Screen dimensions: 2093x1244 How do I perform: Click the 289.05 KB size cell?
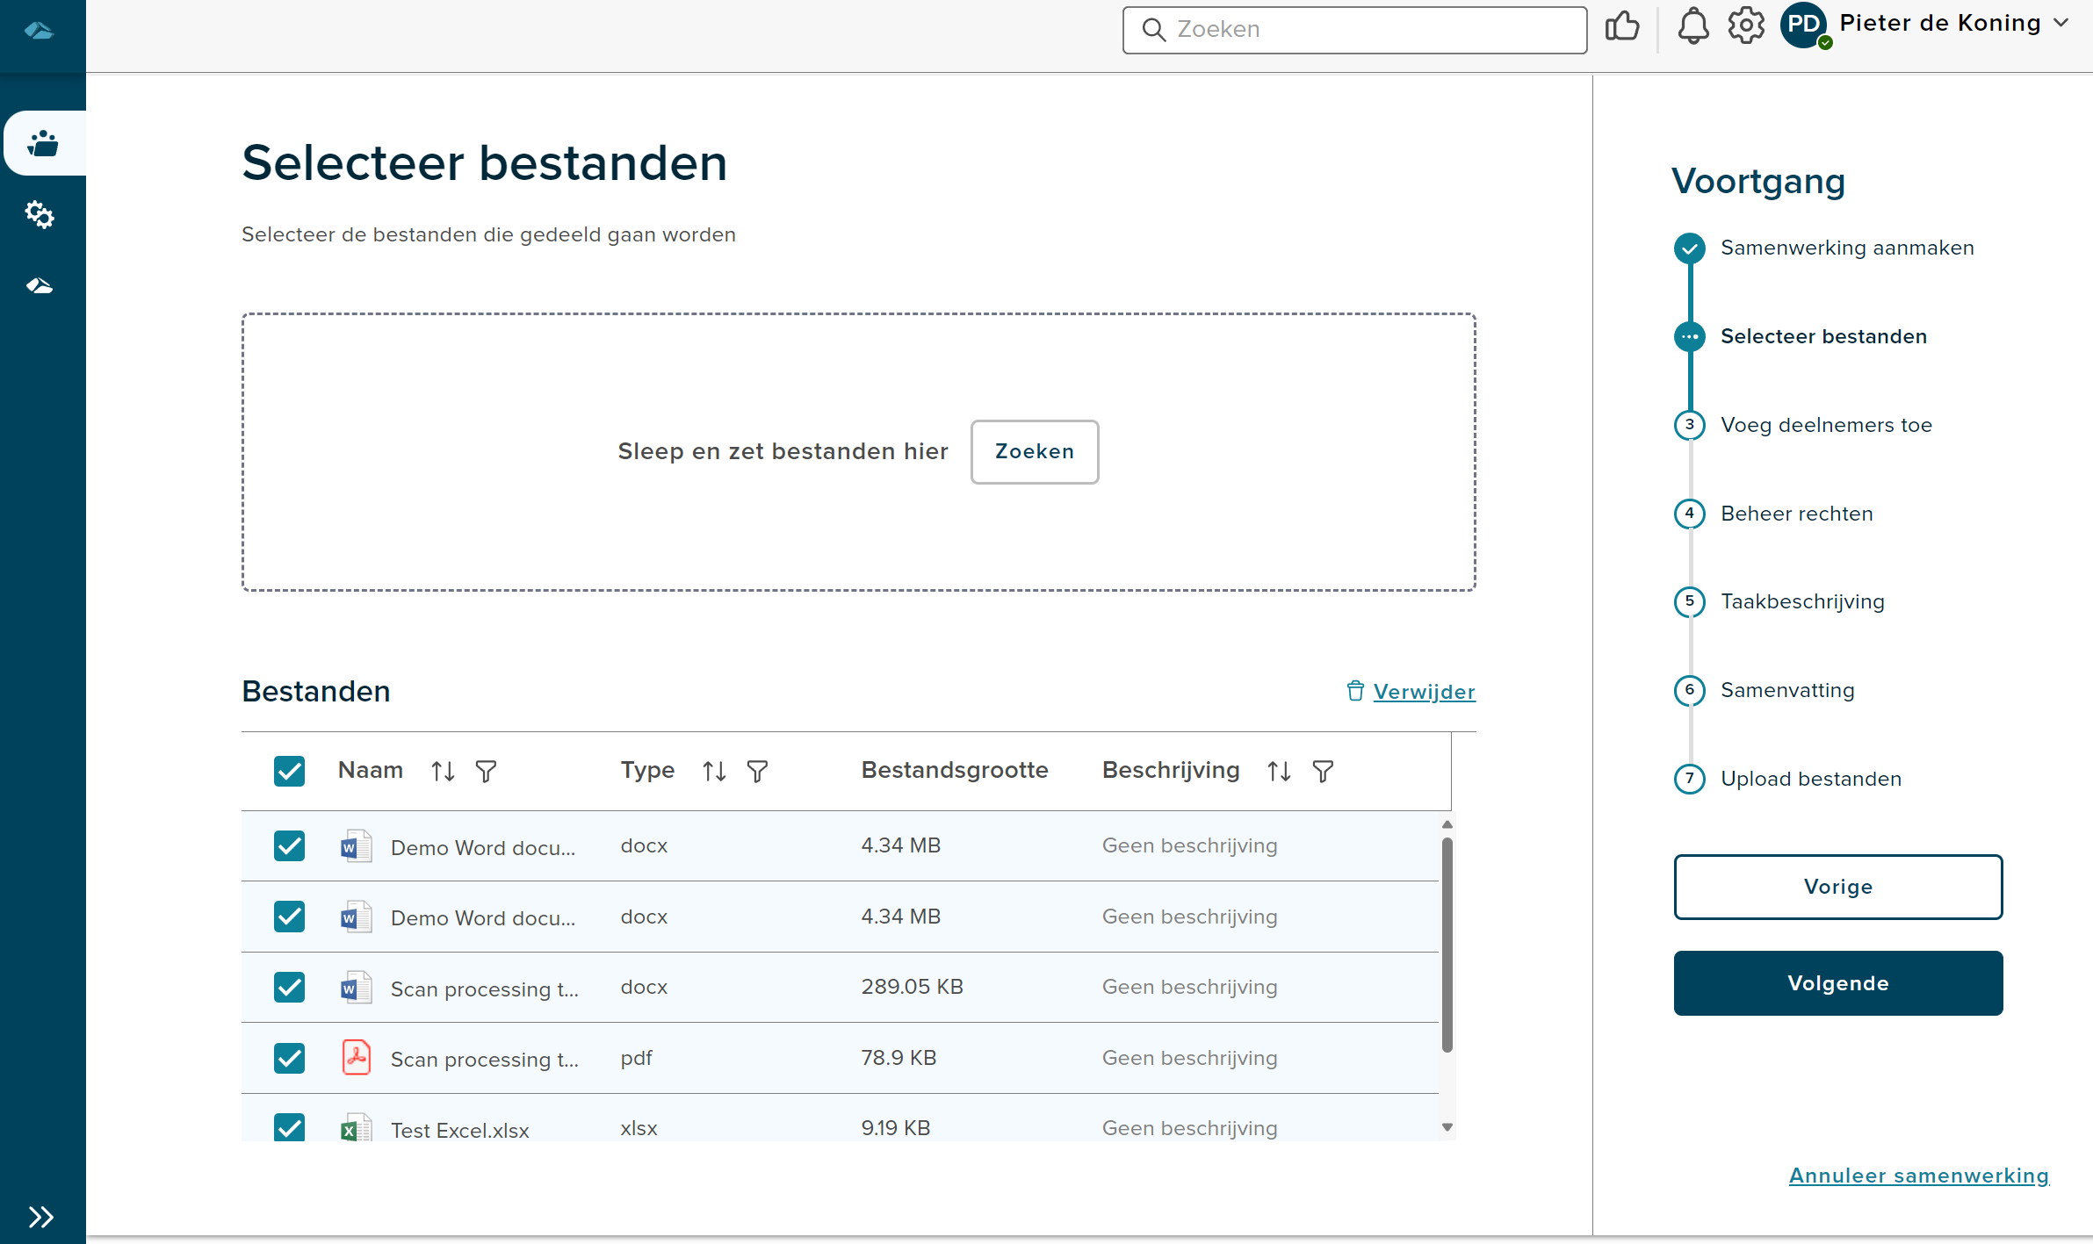(x=912, y=987)
